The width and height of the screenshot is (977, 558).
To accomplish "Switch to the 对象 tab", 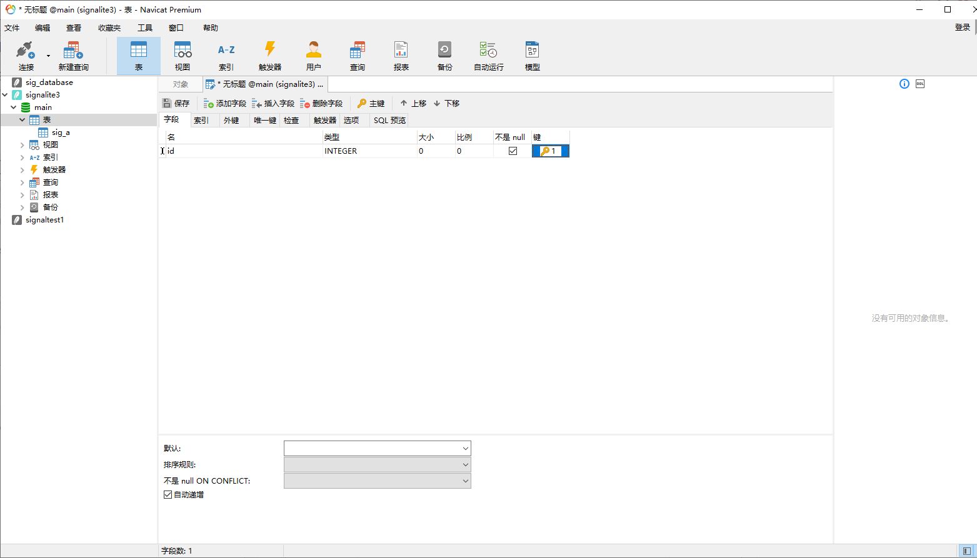I will [x=181, y=84].
